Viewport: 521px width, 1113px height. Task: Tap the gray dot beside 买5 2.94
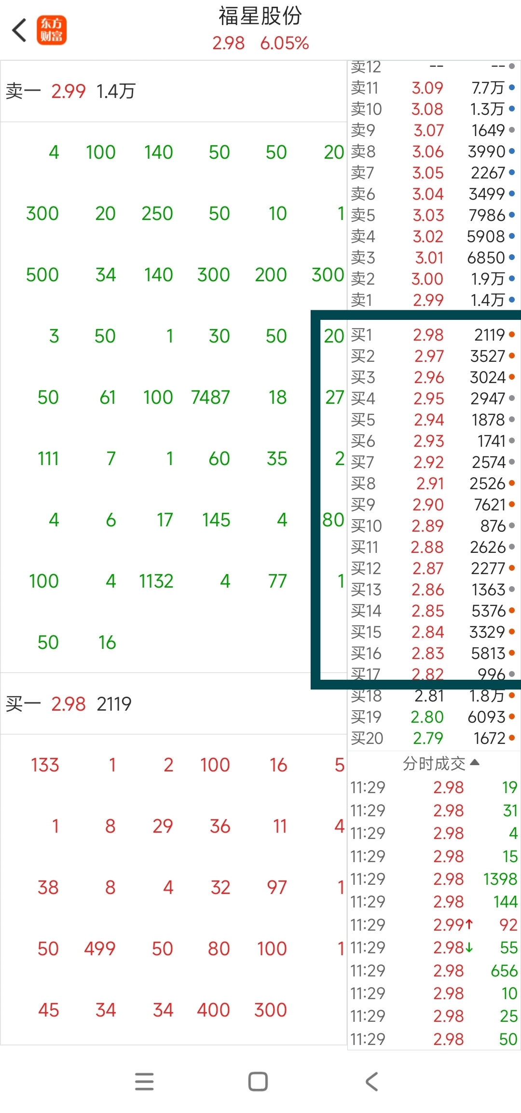pos(512,419)
